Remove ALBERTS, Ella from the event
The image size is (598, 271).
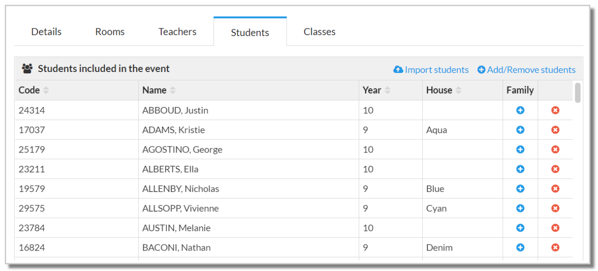555,169
